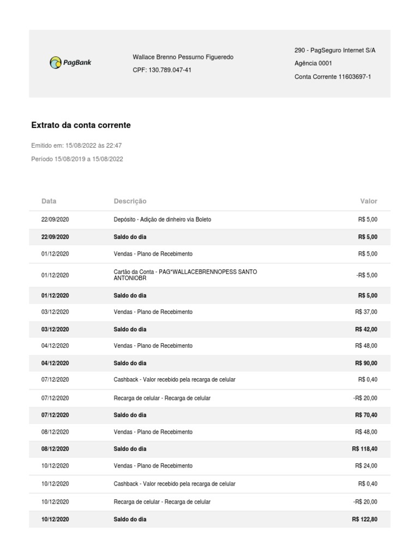419x558 pixels.
Task: Click the R$ 122,80 final balance
Action: pos(364,520)
